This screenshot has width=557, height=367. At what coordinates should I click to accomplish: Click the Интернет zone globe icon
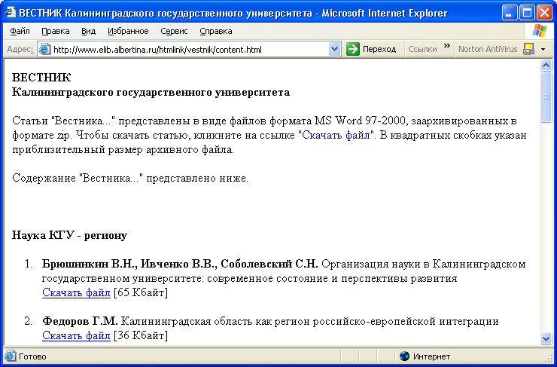point(404,356)
